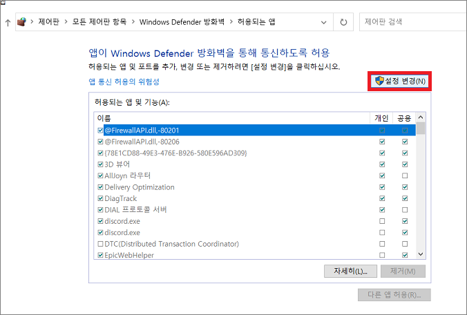Click the Control Panel icon in address bar
Viewport: 467px width, 315px height.
(21, 21)
